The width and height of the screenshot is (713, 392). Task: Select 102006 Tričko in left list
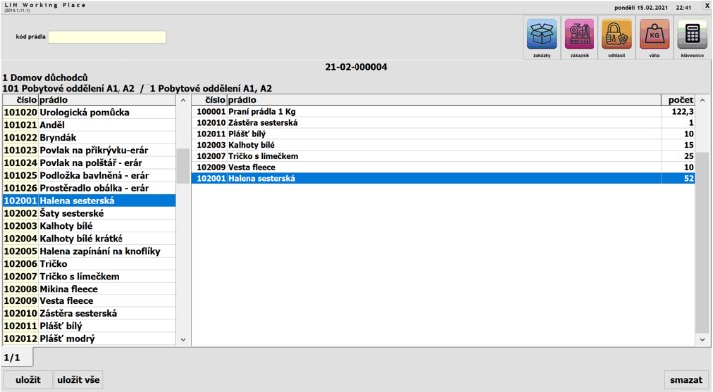pos(90,264)
